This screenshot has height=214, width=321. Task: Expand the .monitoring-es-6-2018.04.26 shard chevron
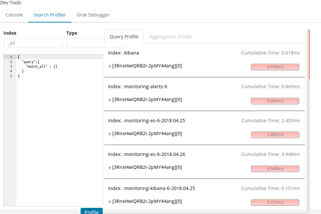(109, 168)
